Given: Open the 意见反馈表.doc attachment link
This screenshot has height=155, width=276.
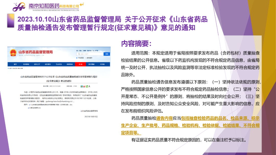Looking at the screenshot, I should coord(34,108).
